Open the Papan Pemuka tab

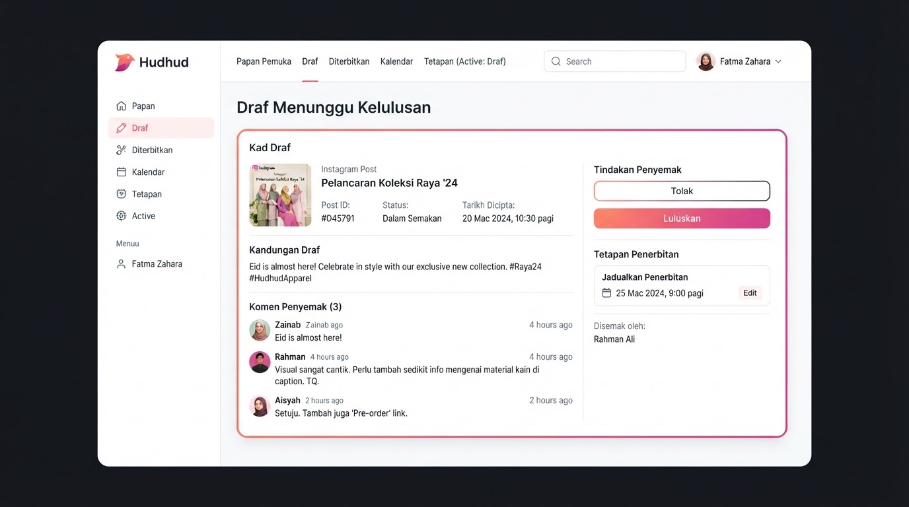tap(264, 61)
